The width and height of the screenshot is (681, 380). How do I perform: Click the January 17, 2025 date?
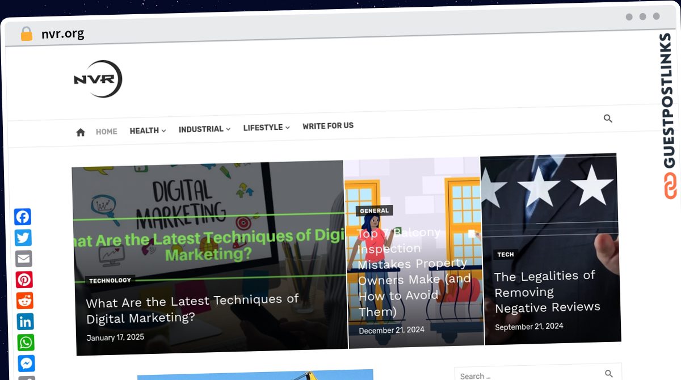click(x=115, y=337)
